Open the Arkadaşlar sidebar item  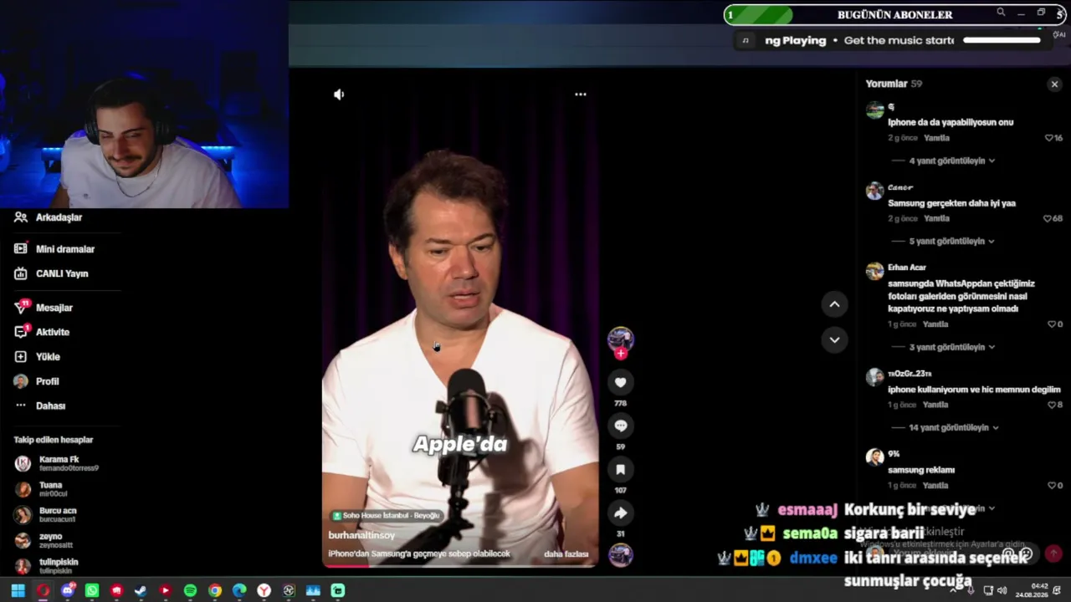coord(49,217)
